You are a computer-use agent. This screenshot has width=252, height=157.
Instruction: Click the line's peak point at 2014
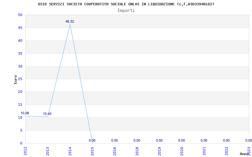pyautogui.click(x=70, y=24)
